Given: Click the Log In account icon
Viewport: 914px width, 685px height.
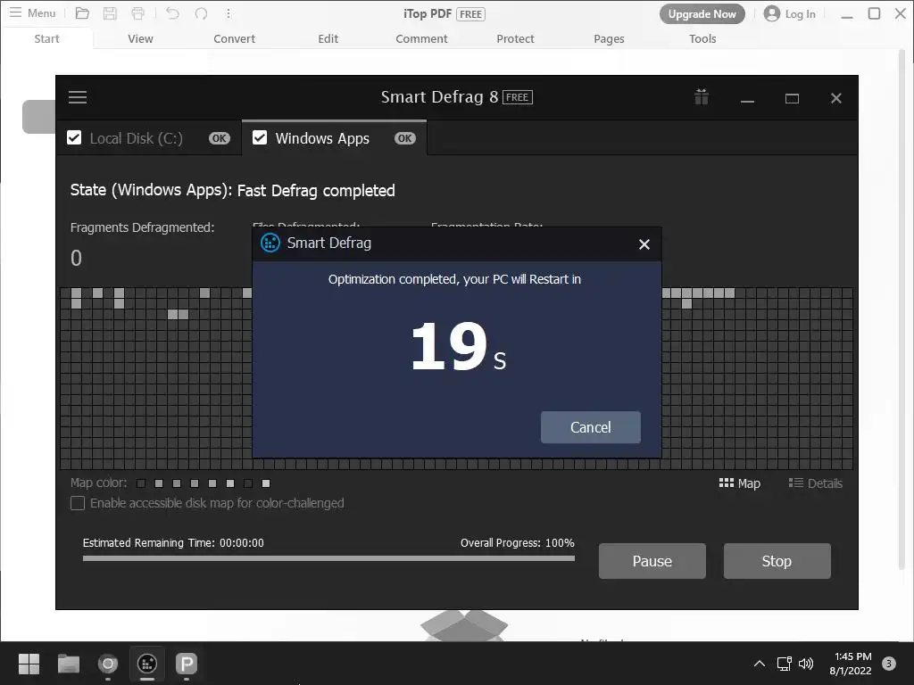Looking at the screenshot, I should (772, 13).
